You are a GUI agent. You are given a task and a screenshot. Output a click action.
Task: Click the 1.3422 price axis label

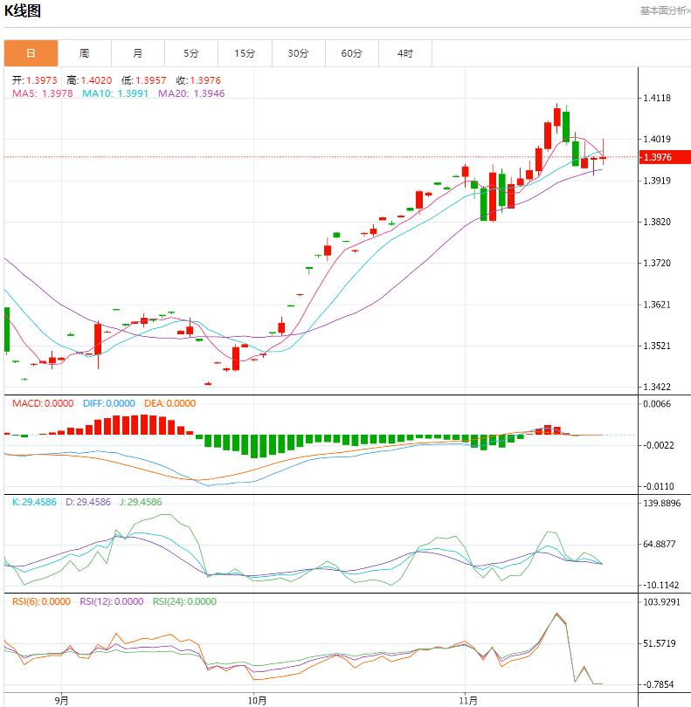coord(657,387)
